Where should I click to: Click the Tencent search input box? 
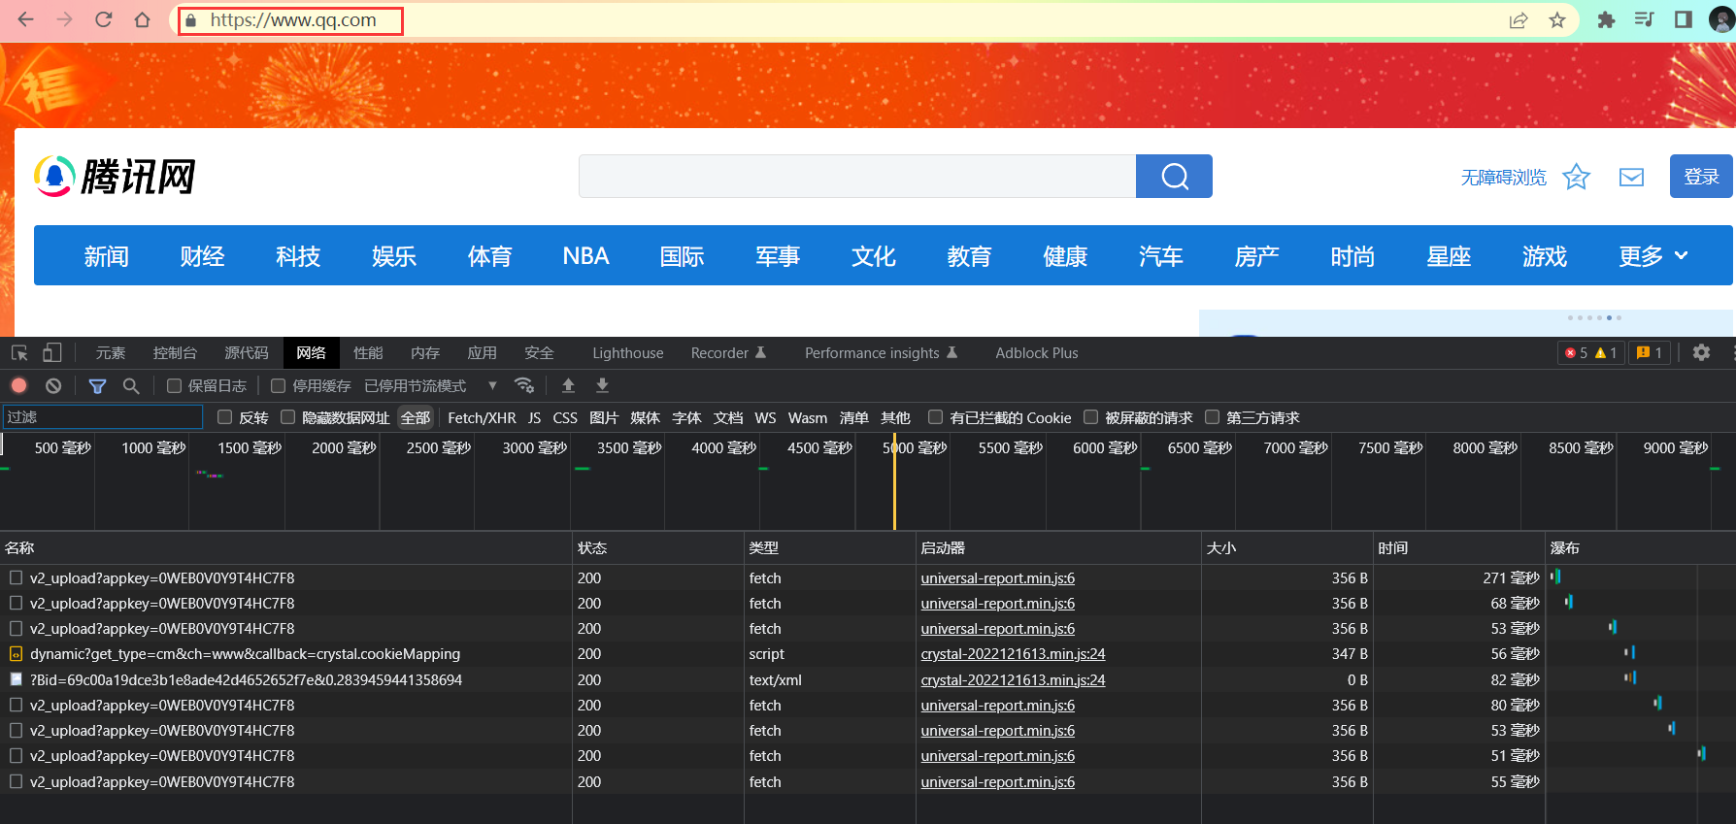pos(857,176)
